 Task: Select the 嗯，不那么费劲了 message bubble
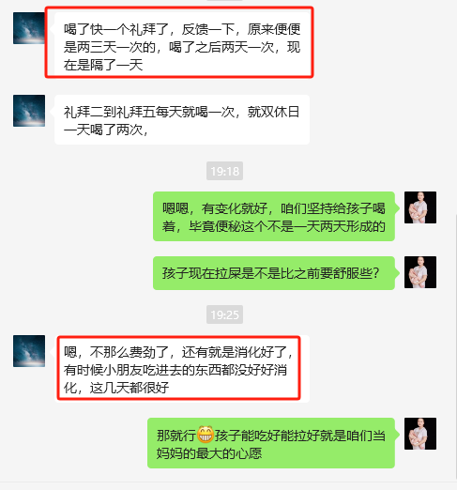click(182, 369)
